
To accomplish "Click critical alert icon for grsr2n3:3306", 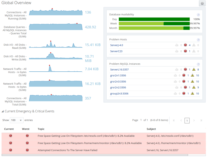I will point(184,81).
